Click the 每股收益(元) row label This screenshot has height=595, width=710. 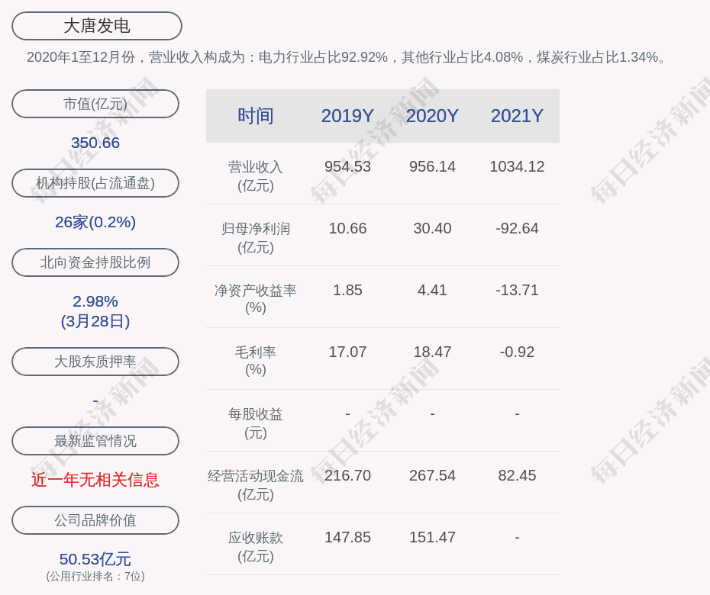coord(256,423)
